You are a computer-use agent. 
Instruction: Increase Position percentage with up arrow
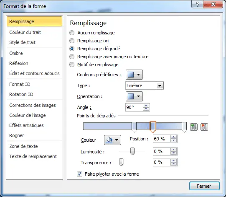(x=173, y=137)
